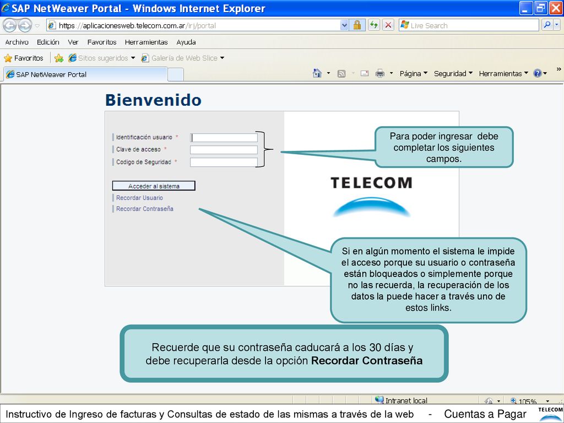This screenshot has width=564, height=423.
Task: Click the page icon in address bar
Action: click(52, 25)
